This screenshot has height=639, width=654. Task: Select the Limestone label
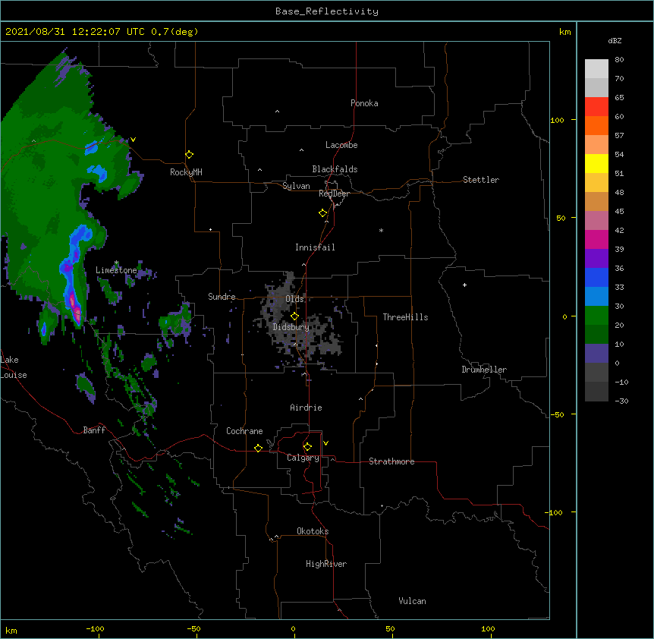click(116, 270)
